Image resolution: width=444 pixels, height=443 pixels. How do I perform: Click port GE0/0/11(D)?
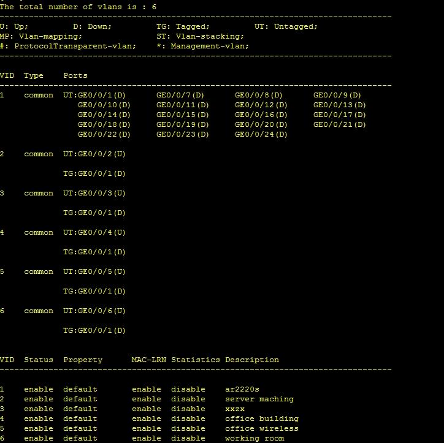tap(182, 105)
